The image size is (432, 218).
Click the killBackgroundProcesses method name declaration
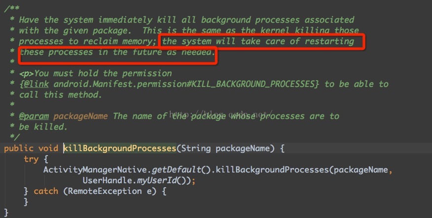pos(119,147)
